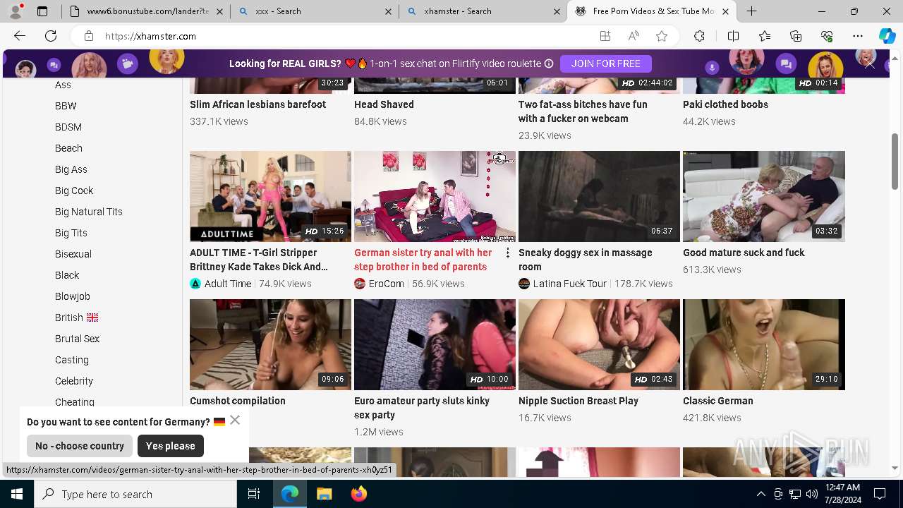Open the British category link

[x=76, y=317]
